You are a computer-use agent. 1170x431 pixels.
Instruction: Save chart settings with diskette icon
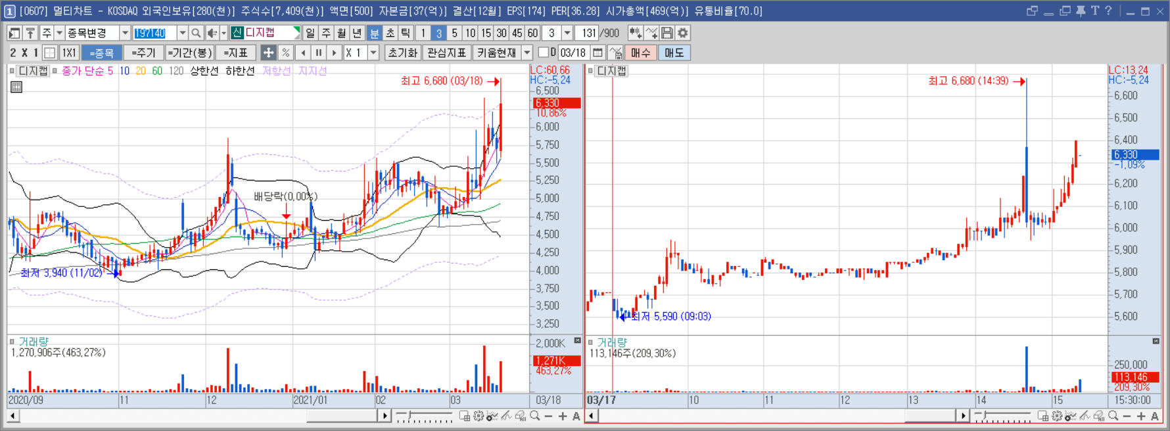pyautogui.click(x=667, y=33)
